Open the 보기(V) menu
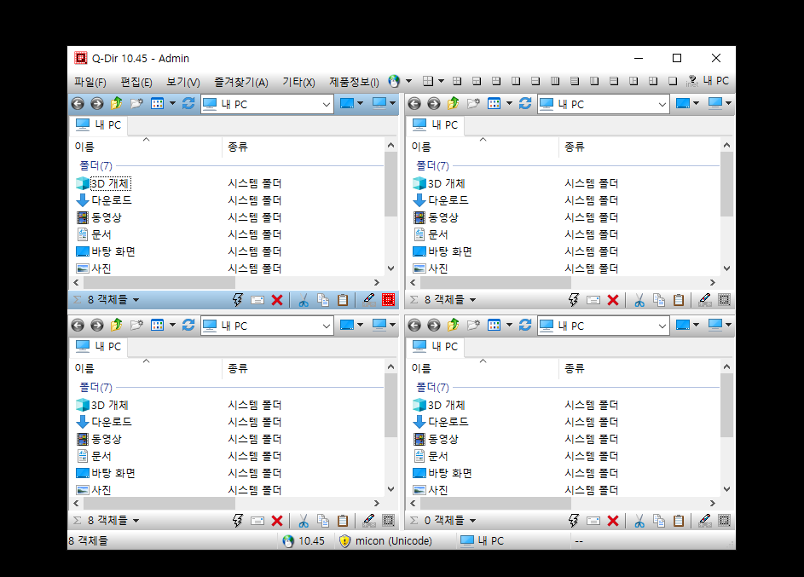This screenshot has width=804, height=577. point(183,82)
